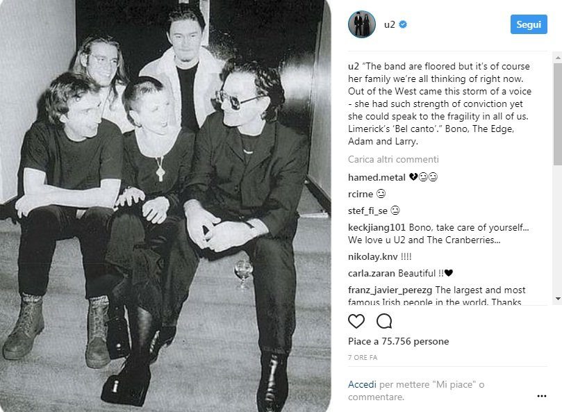This screenshot has width=562, height=412.
Task: Click the u2 profile avatar
Action: (362, 24)
